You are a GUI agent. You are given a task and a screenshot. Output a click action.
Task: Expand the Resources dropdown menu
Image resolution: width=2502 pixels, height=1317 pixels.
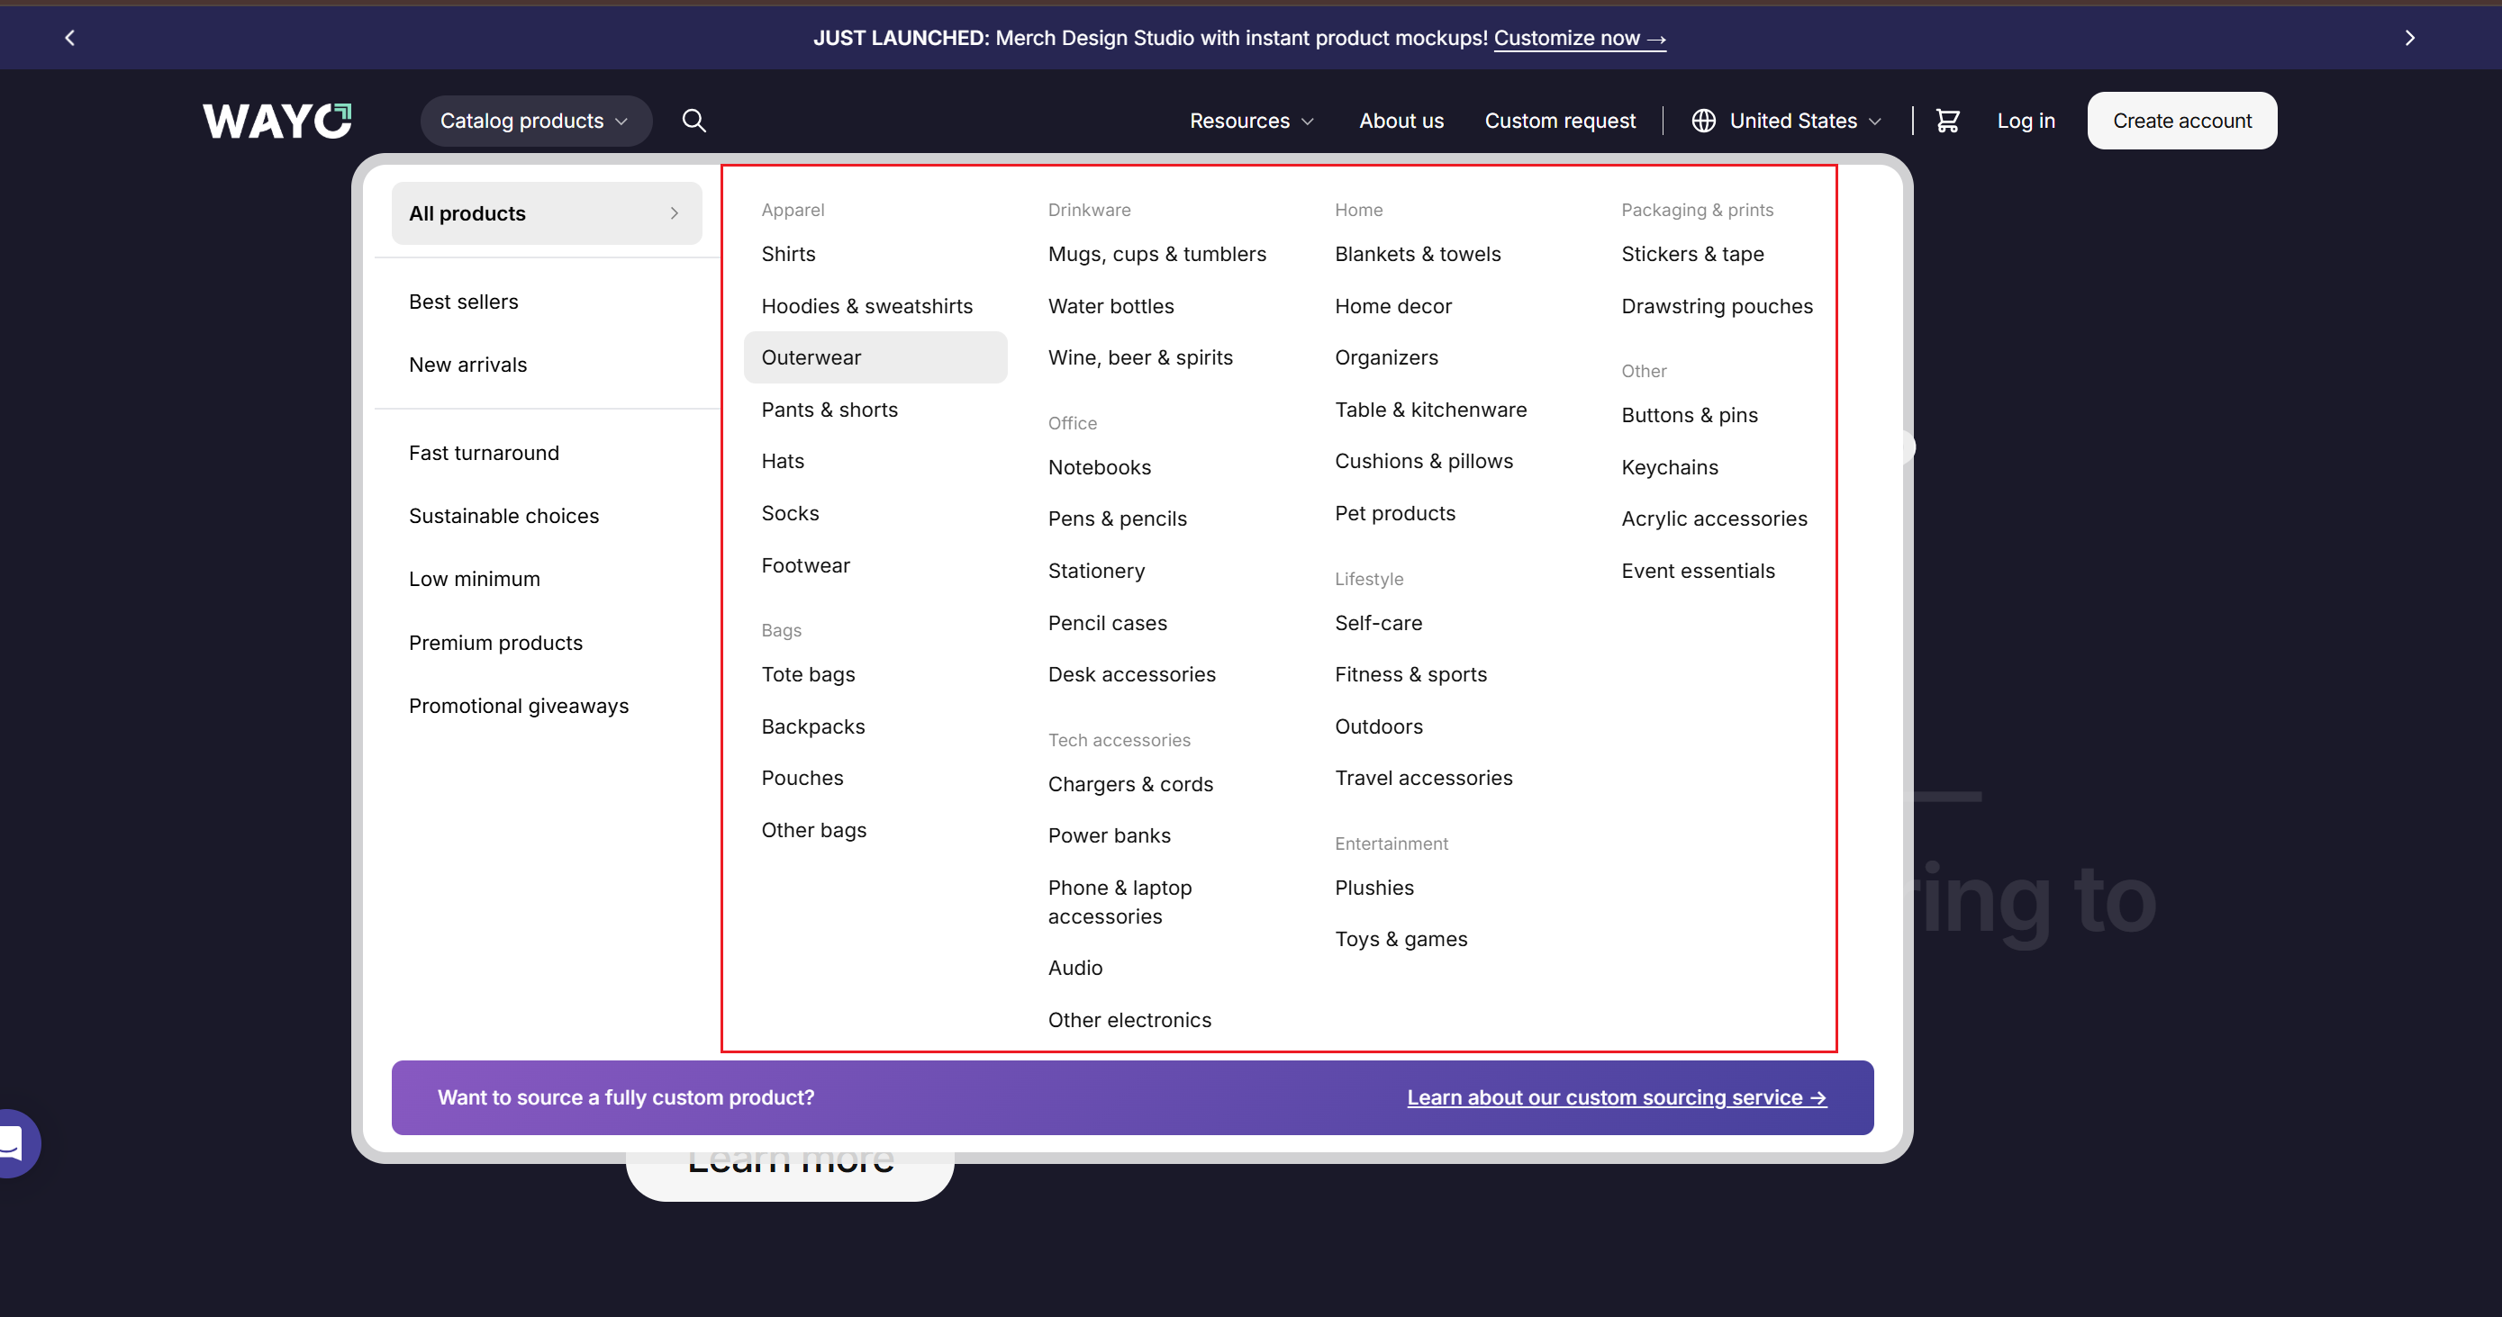point(1251,121)
